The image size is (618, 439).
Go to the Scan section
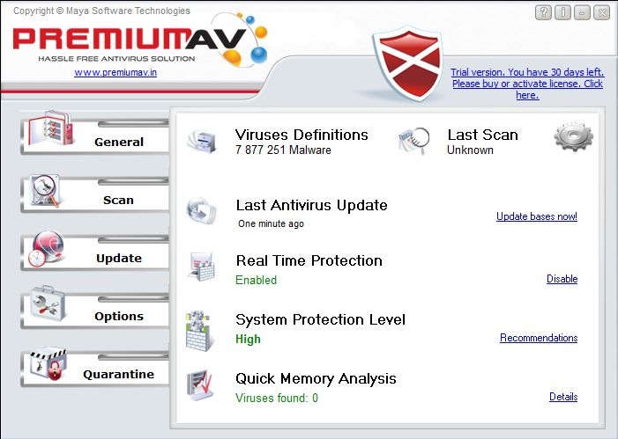pyautogui.click(x=94, y=194)
